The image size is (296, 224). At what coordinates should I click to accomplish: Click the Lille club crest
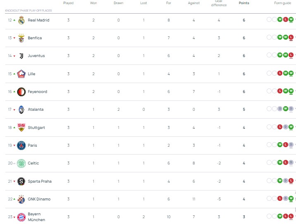click(x=21, y=74)
